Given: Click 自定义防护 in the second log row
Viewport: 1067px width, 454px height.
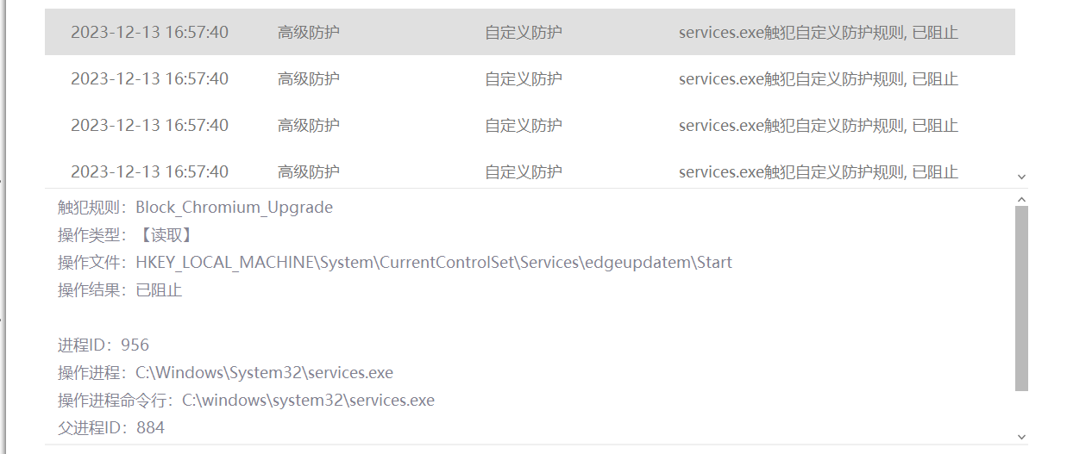Looking at the screenshot, I should (x=523, y=79).
